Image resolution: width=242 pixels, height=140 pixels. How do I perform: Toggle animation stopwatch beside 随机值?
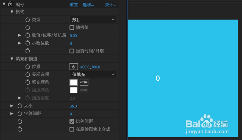[x=28, y=27]
